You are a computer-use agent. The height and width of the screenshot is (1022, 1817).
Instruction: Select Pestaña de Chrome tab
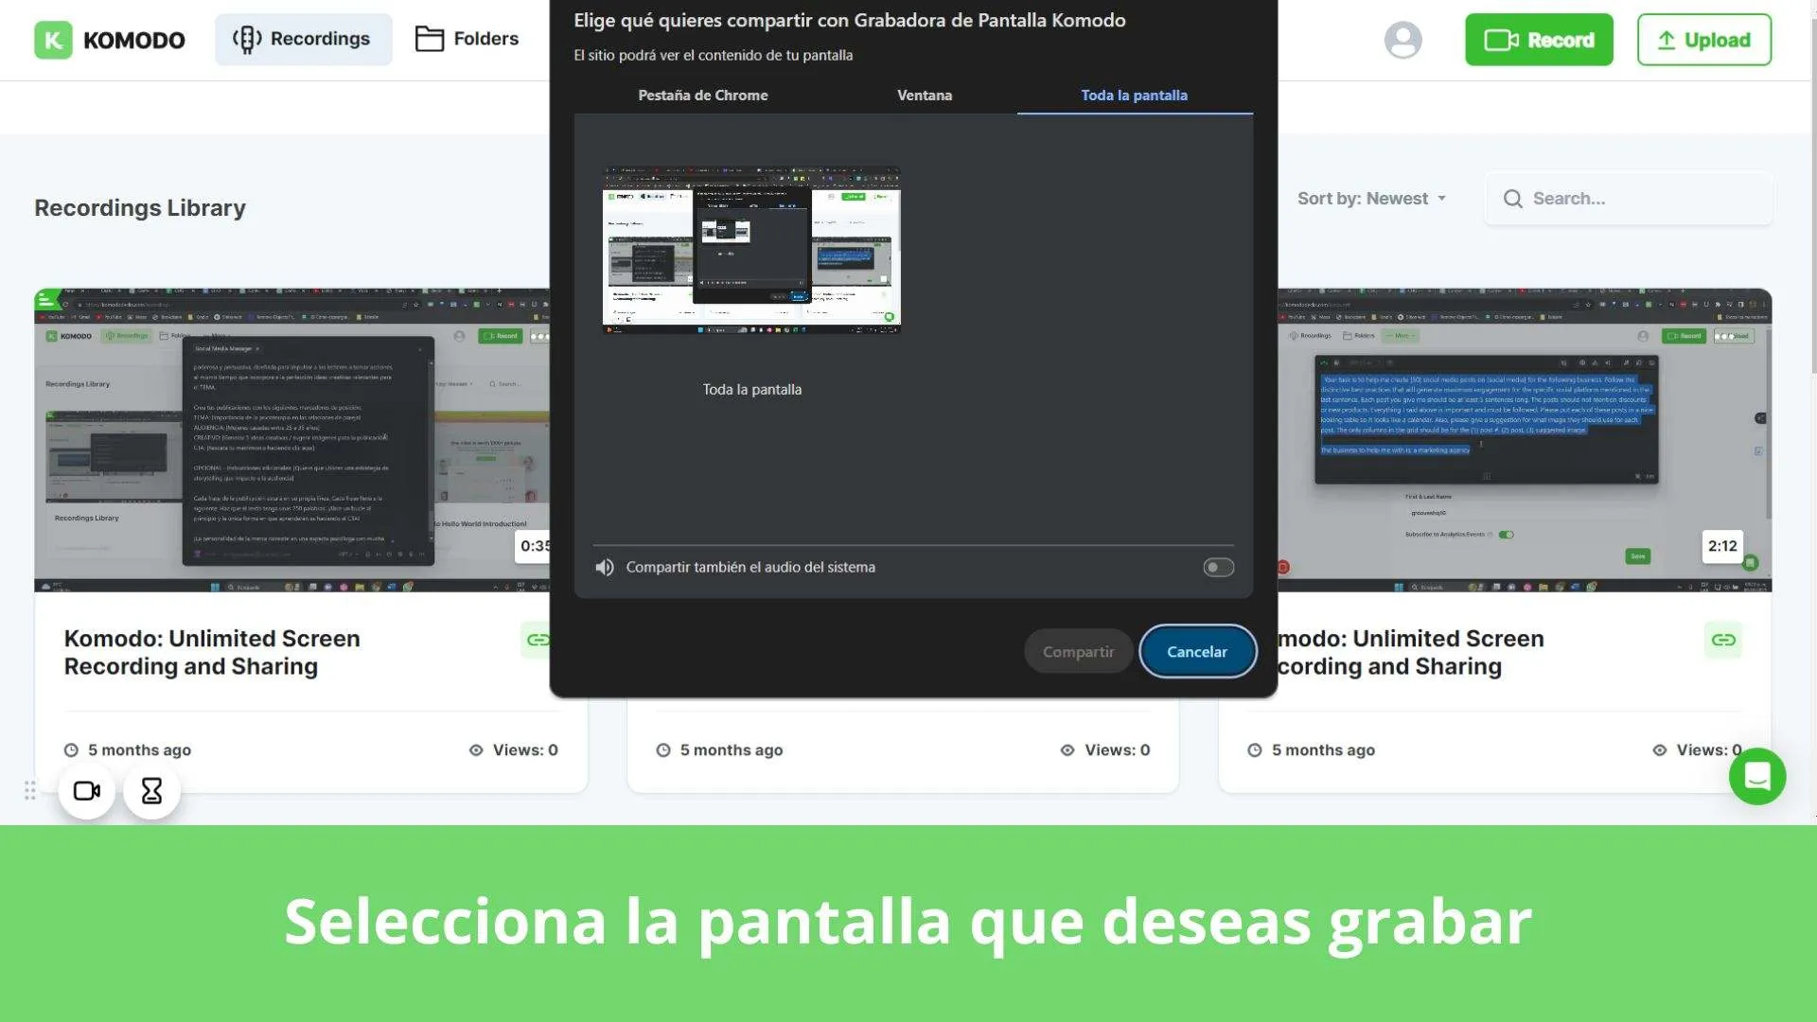pos(702,95)
